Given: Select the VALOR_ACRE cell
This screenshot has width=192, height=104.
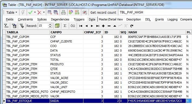Looking at the screenshot, I should point(66,78).
